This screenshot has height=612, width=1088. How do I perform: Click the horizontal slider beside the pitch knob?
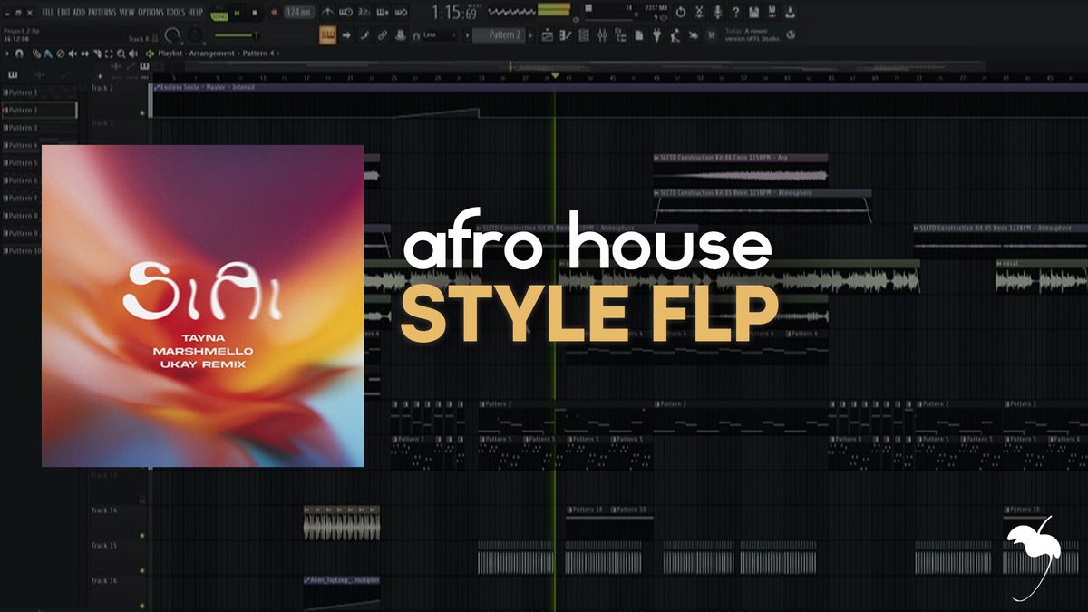[236, 35]
